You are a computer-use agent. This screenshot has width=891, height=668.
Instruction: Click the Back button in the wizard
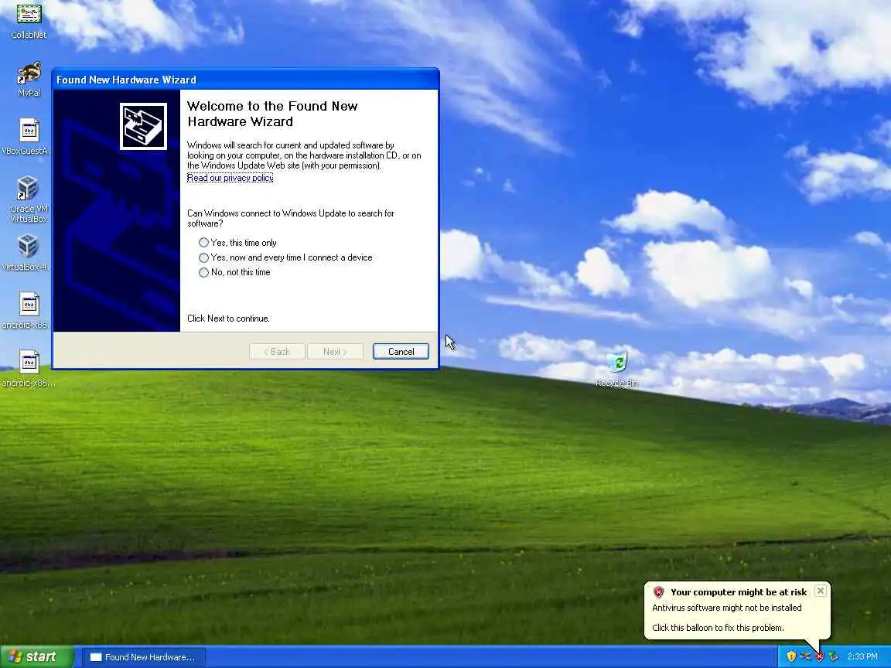click(277, 352)
